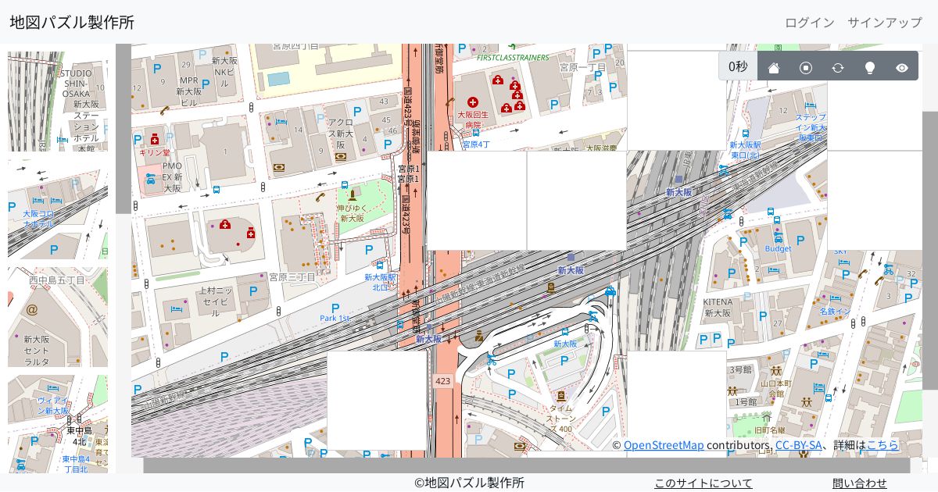Screen dimensions: 938x492
Task: Click the refresh arrows icon to reset
Action: (838, 67)
